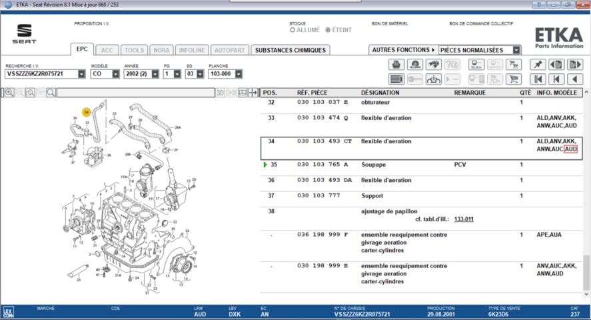Click the illustration search text field
The image size is (591, 320).
136,93
